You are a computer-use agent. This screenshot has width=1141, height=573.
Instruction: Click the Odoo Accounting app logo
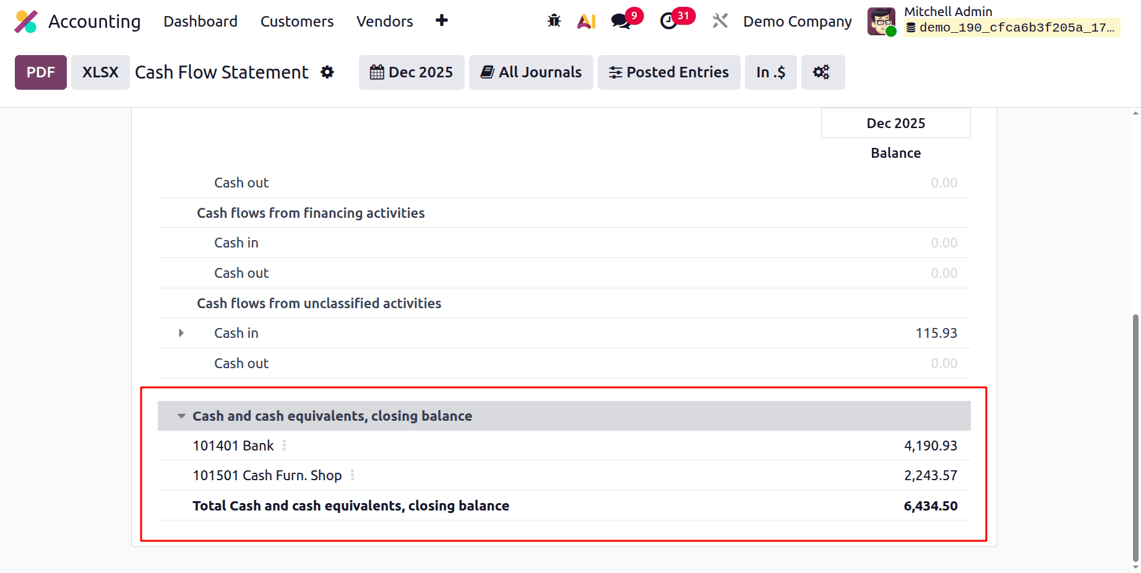[26, 20]
